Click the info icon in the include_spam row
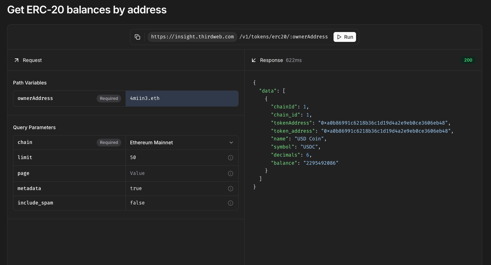Image resolution: width=491 pixels, height=265 pixels. click(231, 203)
